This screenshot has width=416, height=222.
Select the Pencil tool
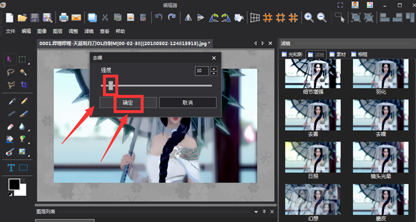[x=24, y=101]
